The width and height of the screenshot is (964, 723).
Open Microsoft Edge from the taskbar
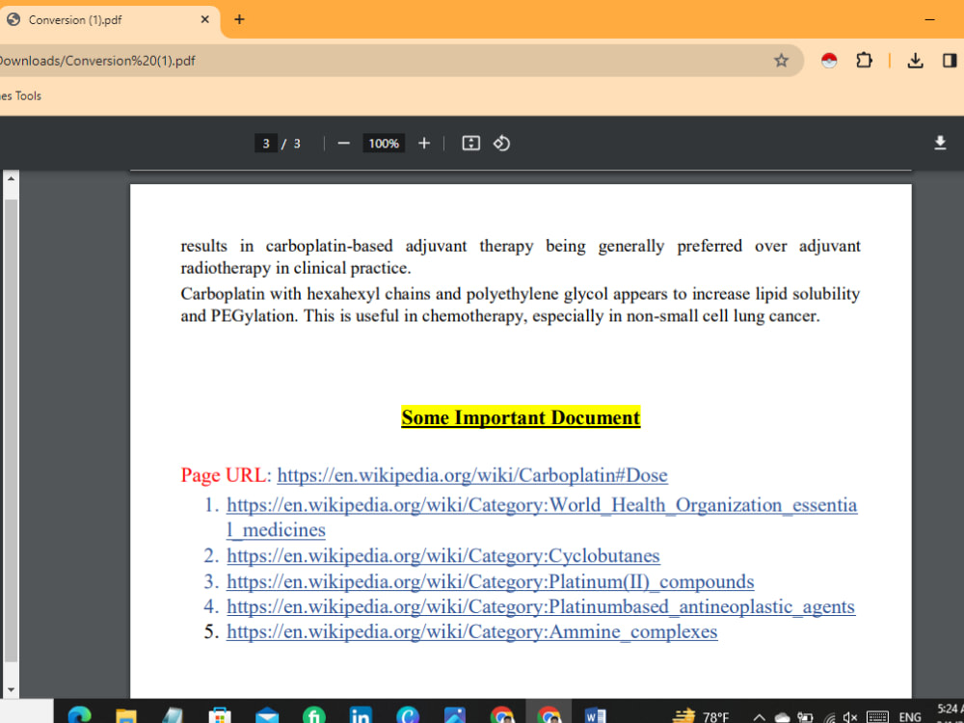coord(80,715)
